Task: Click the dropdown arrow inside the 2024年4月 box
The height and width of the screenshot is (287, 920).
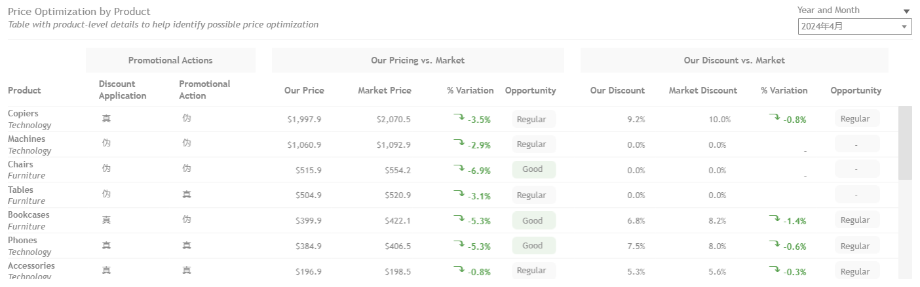Action: 905,27
